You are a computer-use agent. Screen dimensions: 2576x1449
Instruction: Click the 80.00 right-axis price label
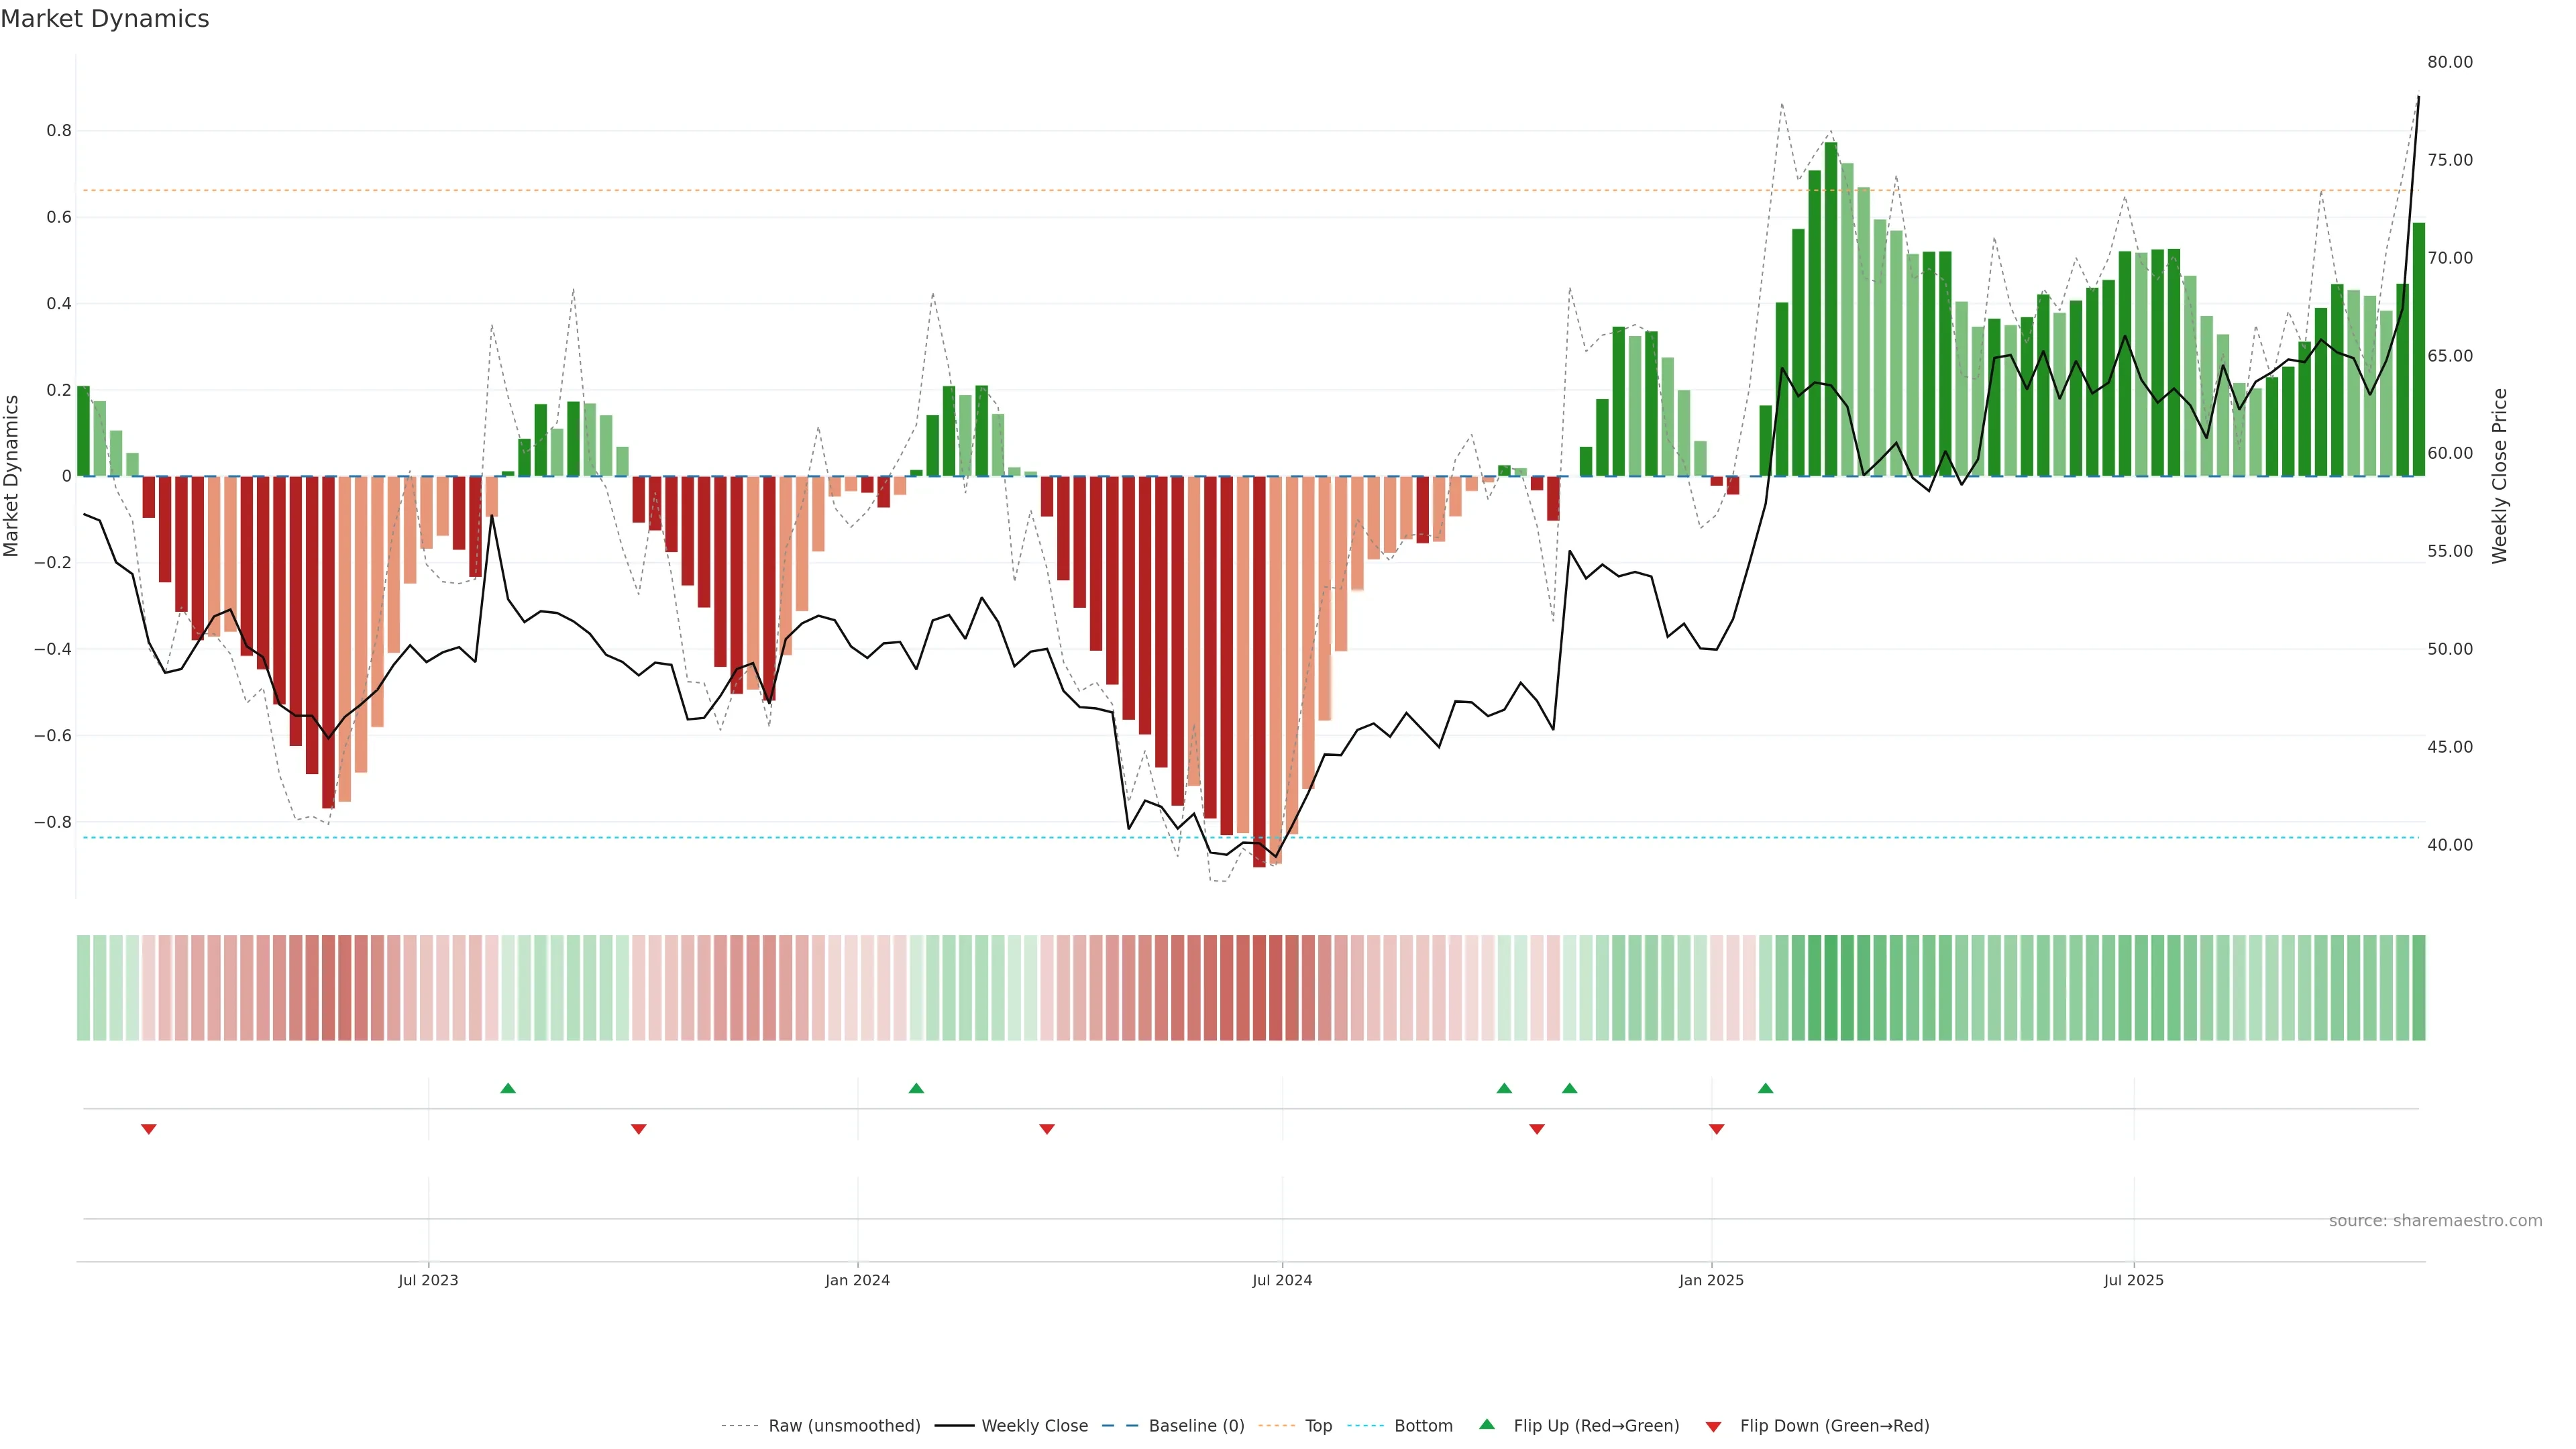(x=2450, y=62)
